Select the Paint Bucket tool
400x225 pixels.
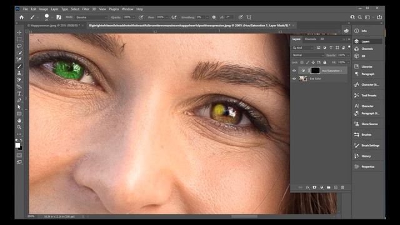coord(19,87)
